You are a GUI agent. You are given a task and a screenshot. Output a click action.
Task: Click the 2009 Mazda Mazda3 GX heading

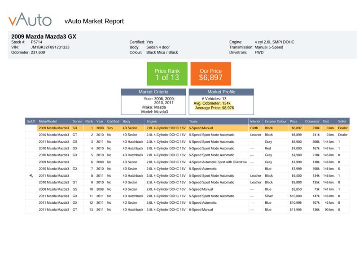(x=44, y=36)
